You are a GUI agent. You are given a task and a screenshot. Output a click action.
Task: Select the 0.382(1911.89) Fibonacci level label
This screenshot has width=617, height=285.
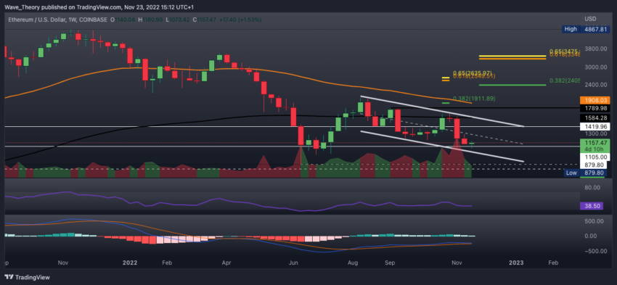[x=474, y=99]
